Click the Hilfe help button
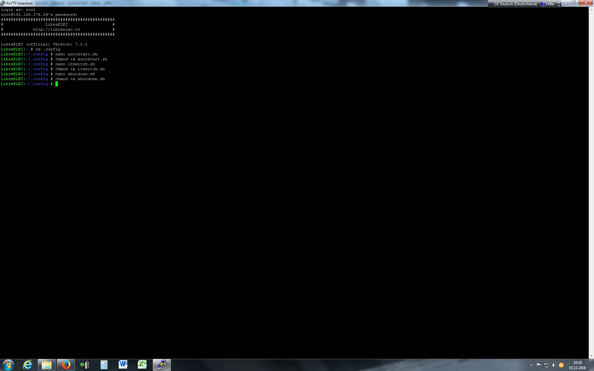 [x=547, y=4]
